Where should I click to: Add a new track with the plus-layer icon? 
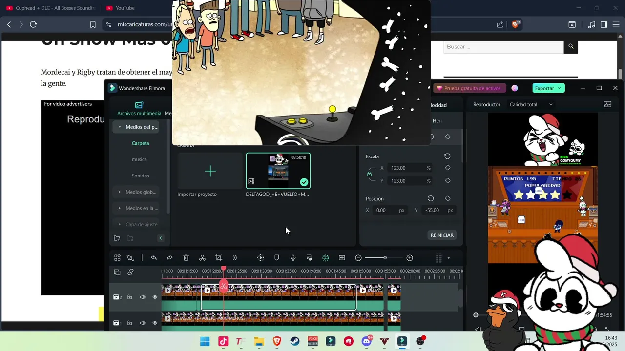point(117,273)
